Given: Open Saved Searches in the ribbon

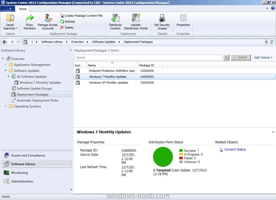Looking at the screenshot, I should point(10,22).
